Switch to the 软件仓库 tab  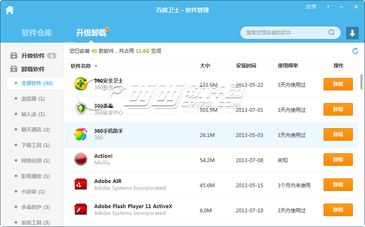click(x=37, y=33)
